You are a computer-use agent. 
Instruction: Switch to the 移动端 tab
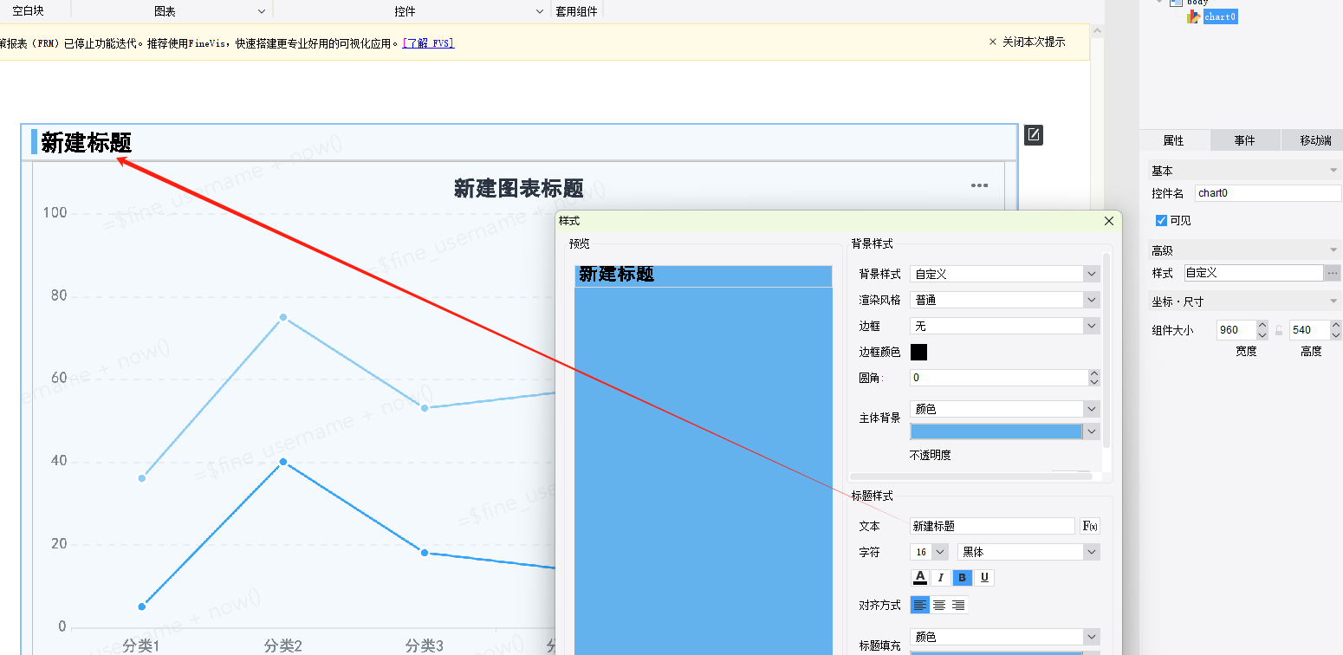(x=1312, y=140)
